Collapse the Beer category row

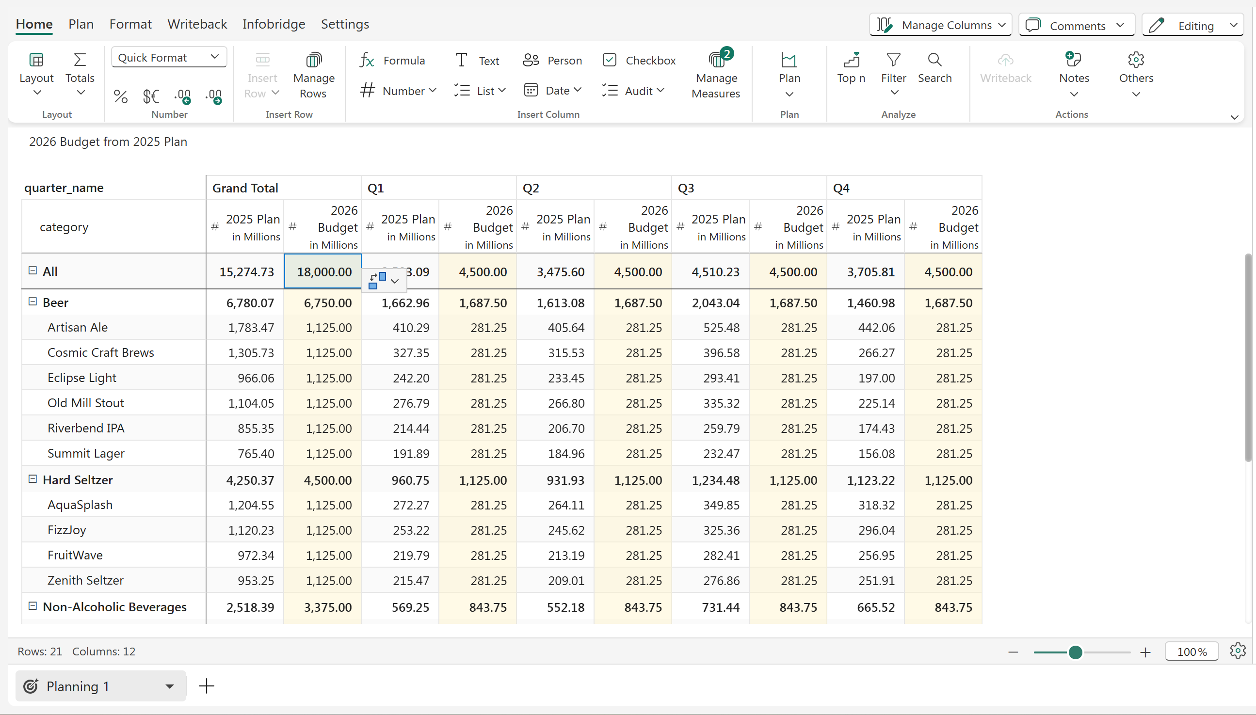pyautogui.click(x=33, y=302)
